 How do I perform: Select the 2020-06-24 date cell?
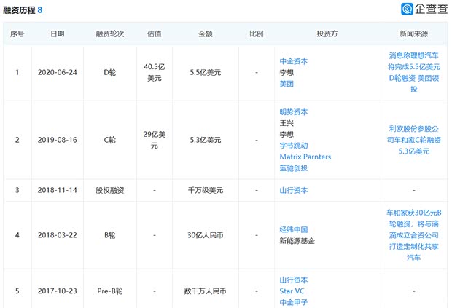click(57, 73)
